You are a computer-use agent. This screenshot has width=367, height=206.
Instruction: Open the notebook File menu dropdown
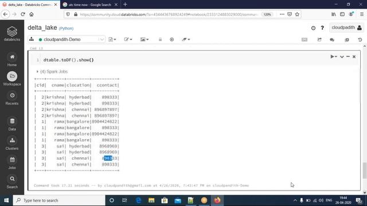tap(112, 39)
